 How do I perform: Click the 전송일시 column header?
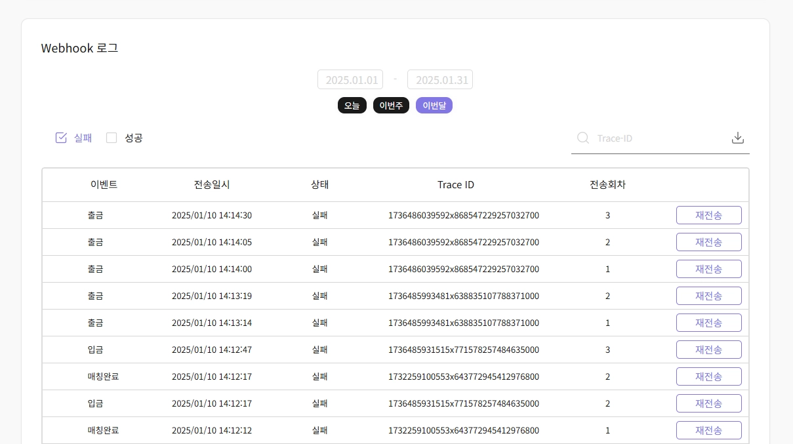click(212, 185)
